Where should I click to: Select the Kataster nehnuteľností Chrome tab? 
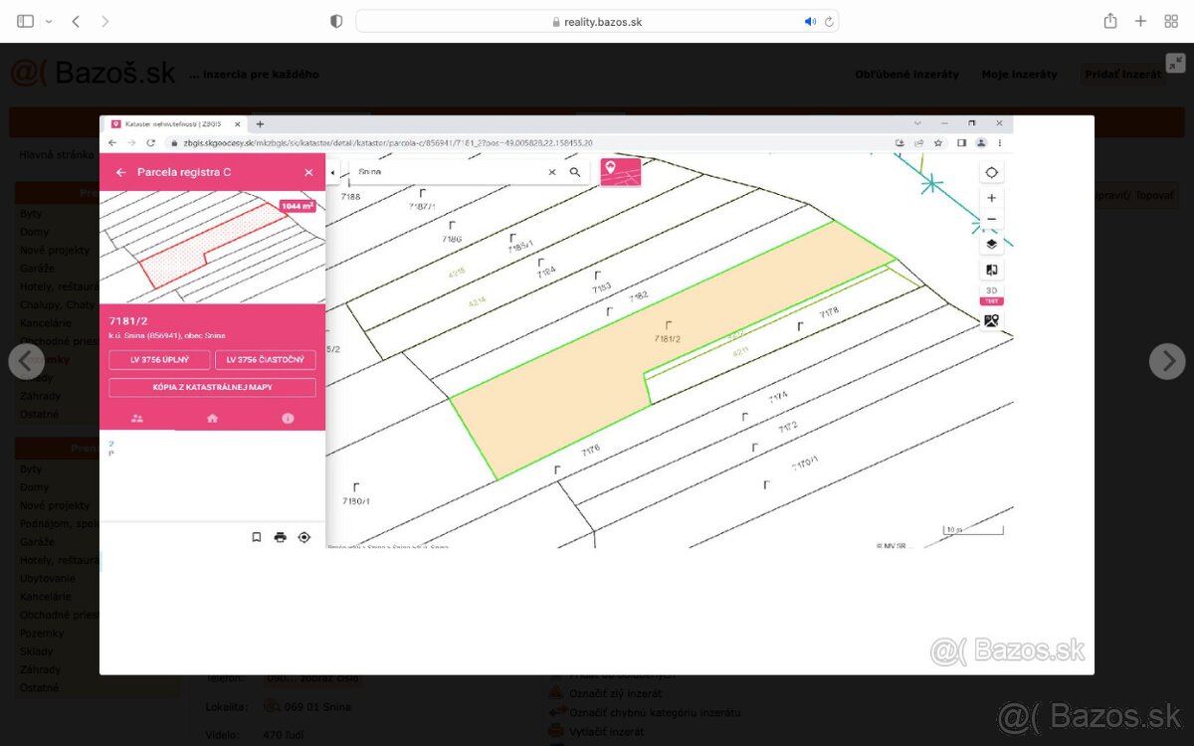[175, 123]
